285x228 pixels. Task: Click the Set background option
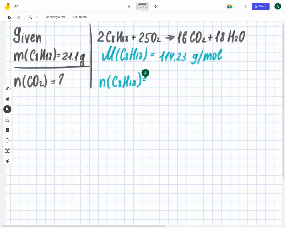click(55, 17)
